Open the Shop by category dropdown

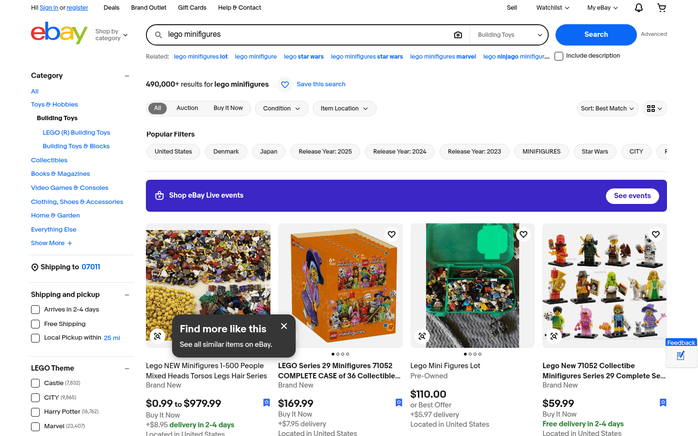pos(111,35)
